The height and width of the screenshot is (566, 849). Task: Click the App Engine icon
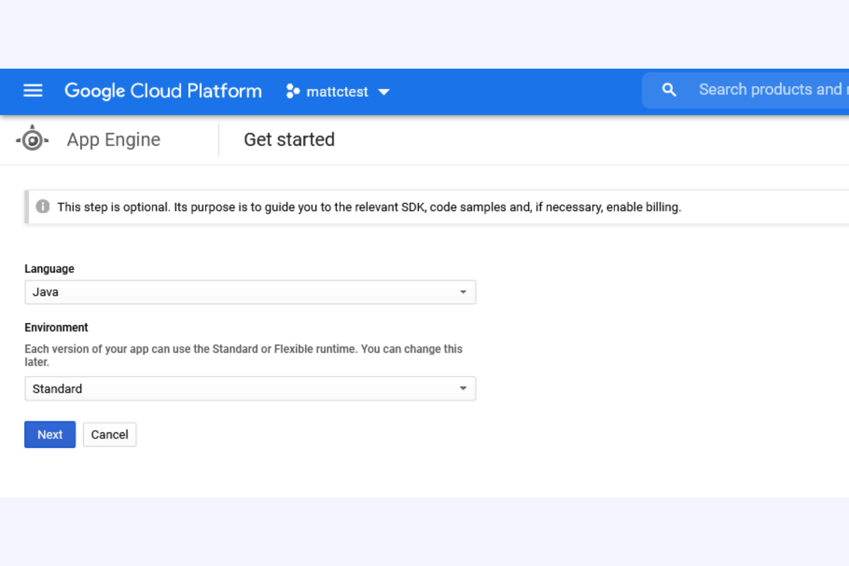tap(32, 139)
